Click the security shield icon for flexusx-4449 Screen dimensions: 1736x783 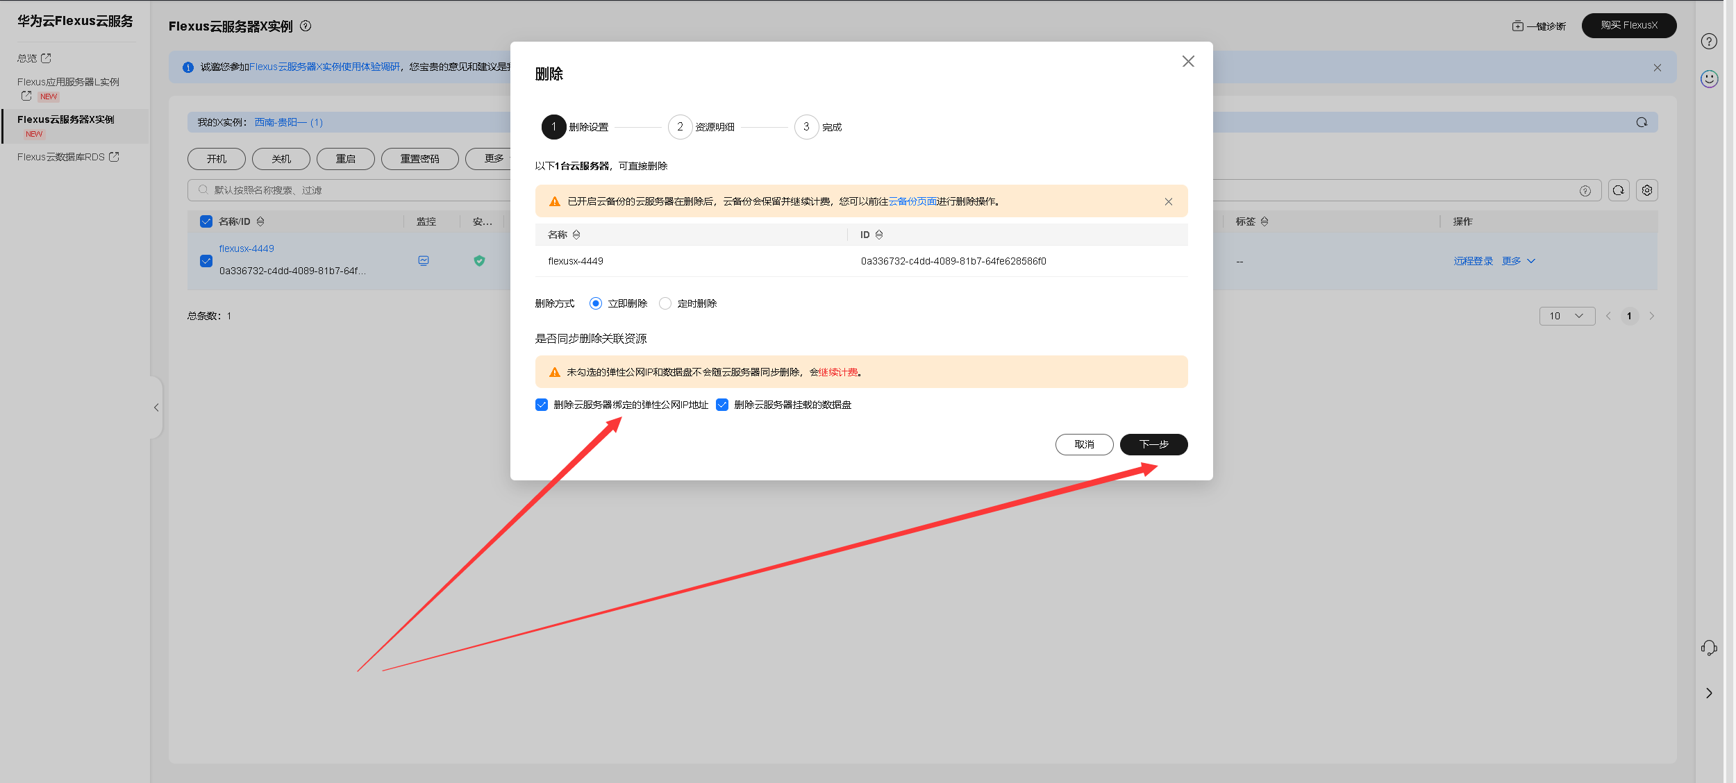click(479, 260)
